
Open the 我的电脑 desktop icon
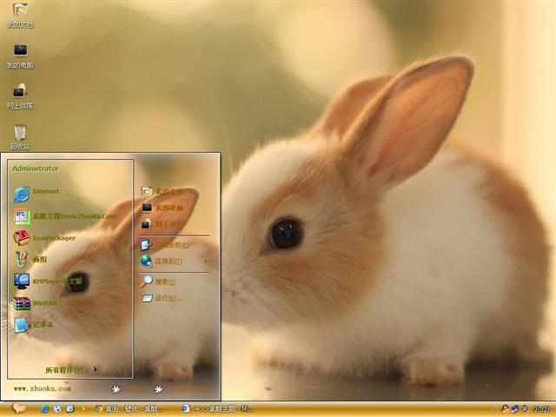[x=20, y=56]
